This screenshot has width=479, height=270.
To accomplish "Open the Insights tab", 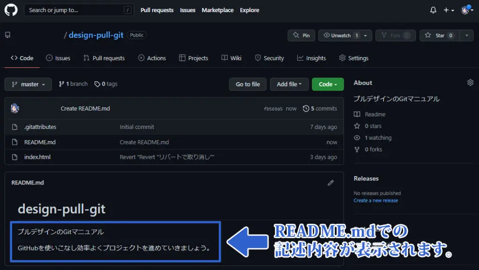I will click(312, 58).
